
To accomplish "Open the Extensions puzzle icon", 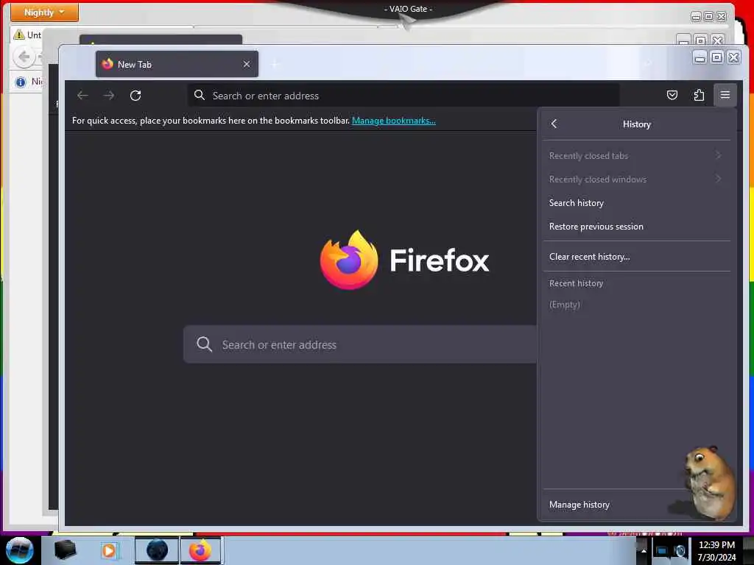I will pos(699,95).
